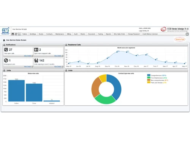Click the Jan-17 data point on line chart
Screen dimensions: 190x142
tap(146, 55)
